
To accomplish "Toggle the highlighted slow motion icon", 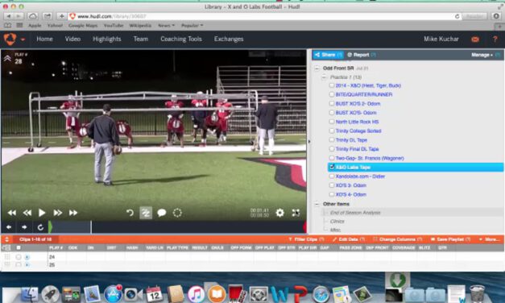I will [146, 213].
